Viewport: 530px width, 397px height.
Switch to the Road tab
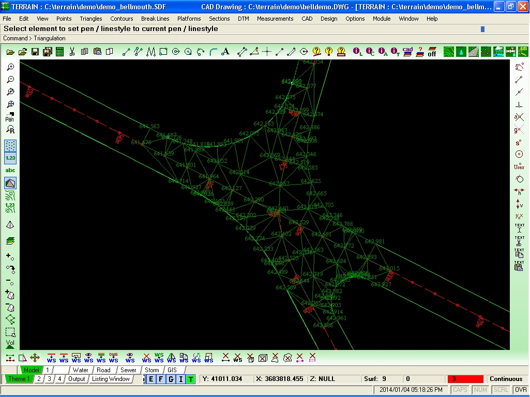coord(103,370)
